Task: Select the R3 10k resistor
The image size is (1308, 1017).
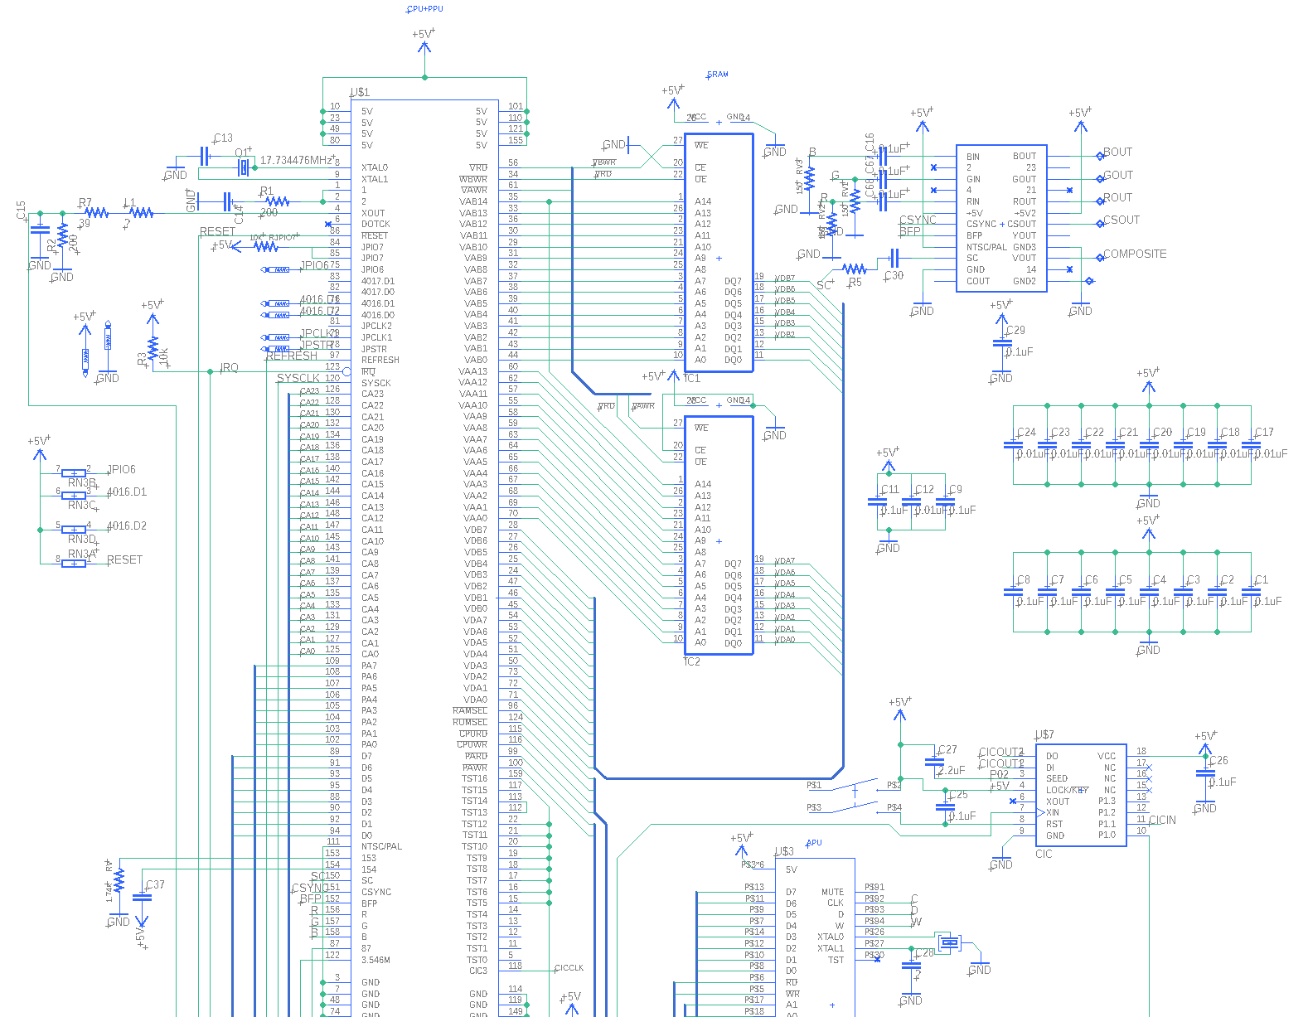Action: (153, 349)
